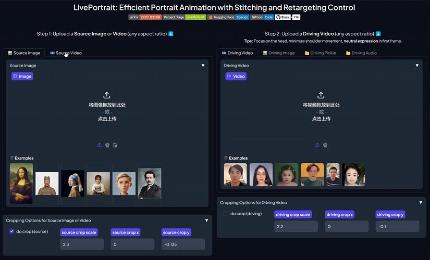Click webcam icon in Driving Video panel
This screenshot has height=260, width=430.
pyautogui.click(x=325, y=145)
